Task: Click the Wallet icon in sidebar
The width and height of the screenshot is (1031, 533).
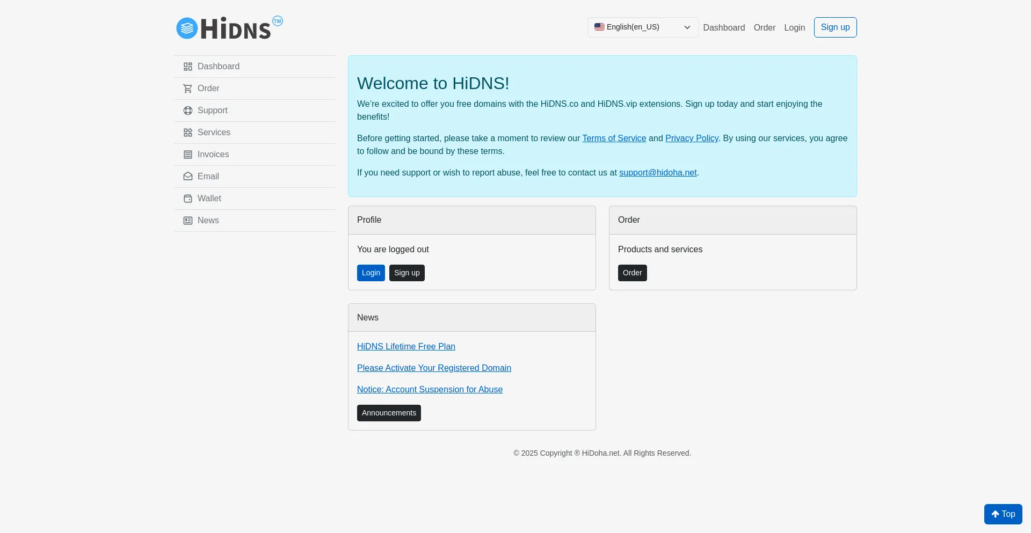Action: coord(188,199)
